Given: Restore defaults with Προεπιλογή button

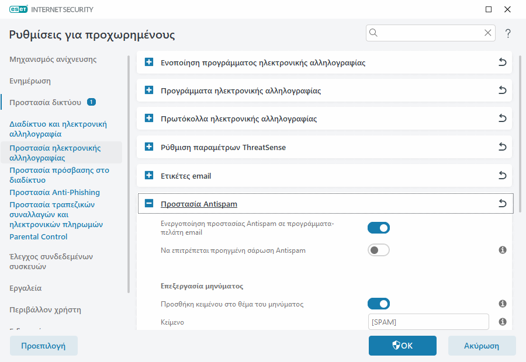Looking at the screenshot, I should point(43,345).
